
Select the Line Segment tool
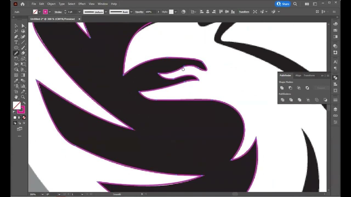[23, 42]
